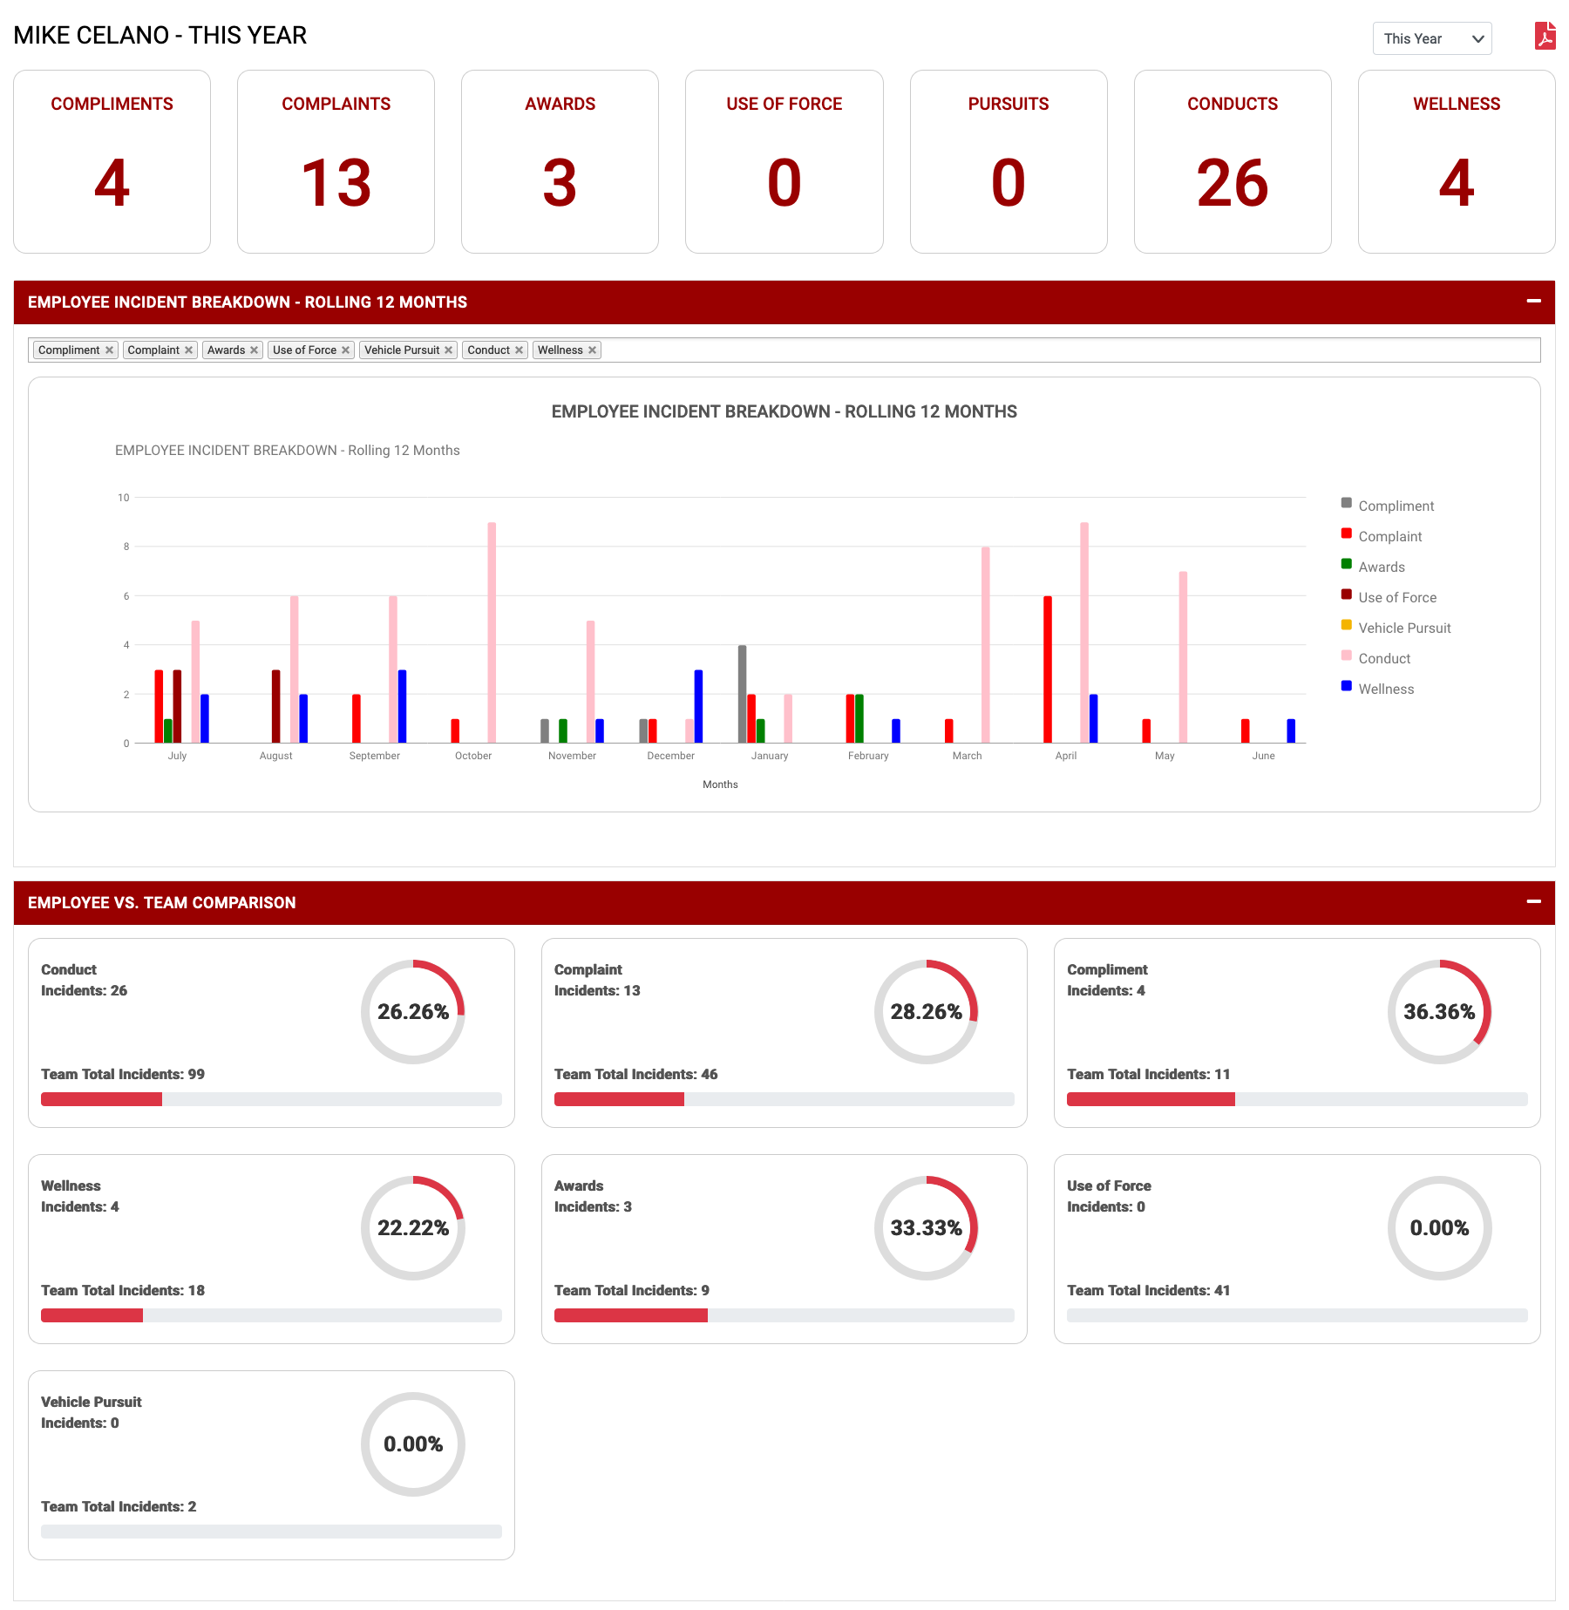The width and height of the screenshot is (1569, 1610).
Task: Click the incident type filter input field
Action: tap(1046, 350)
